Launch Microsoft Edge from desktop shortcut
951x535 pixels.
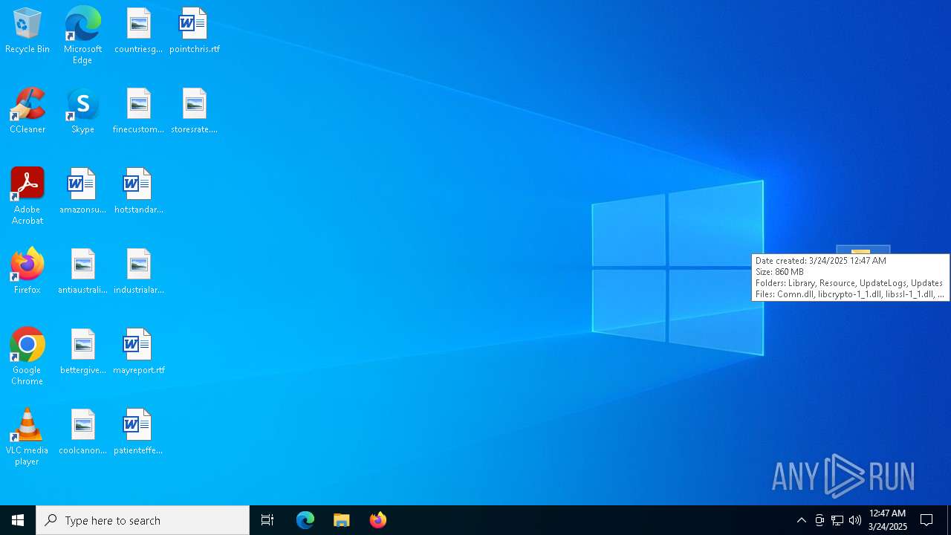coord(82,36)
